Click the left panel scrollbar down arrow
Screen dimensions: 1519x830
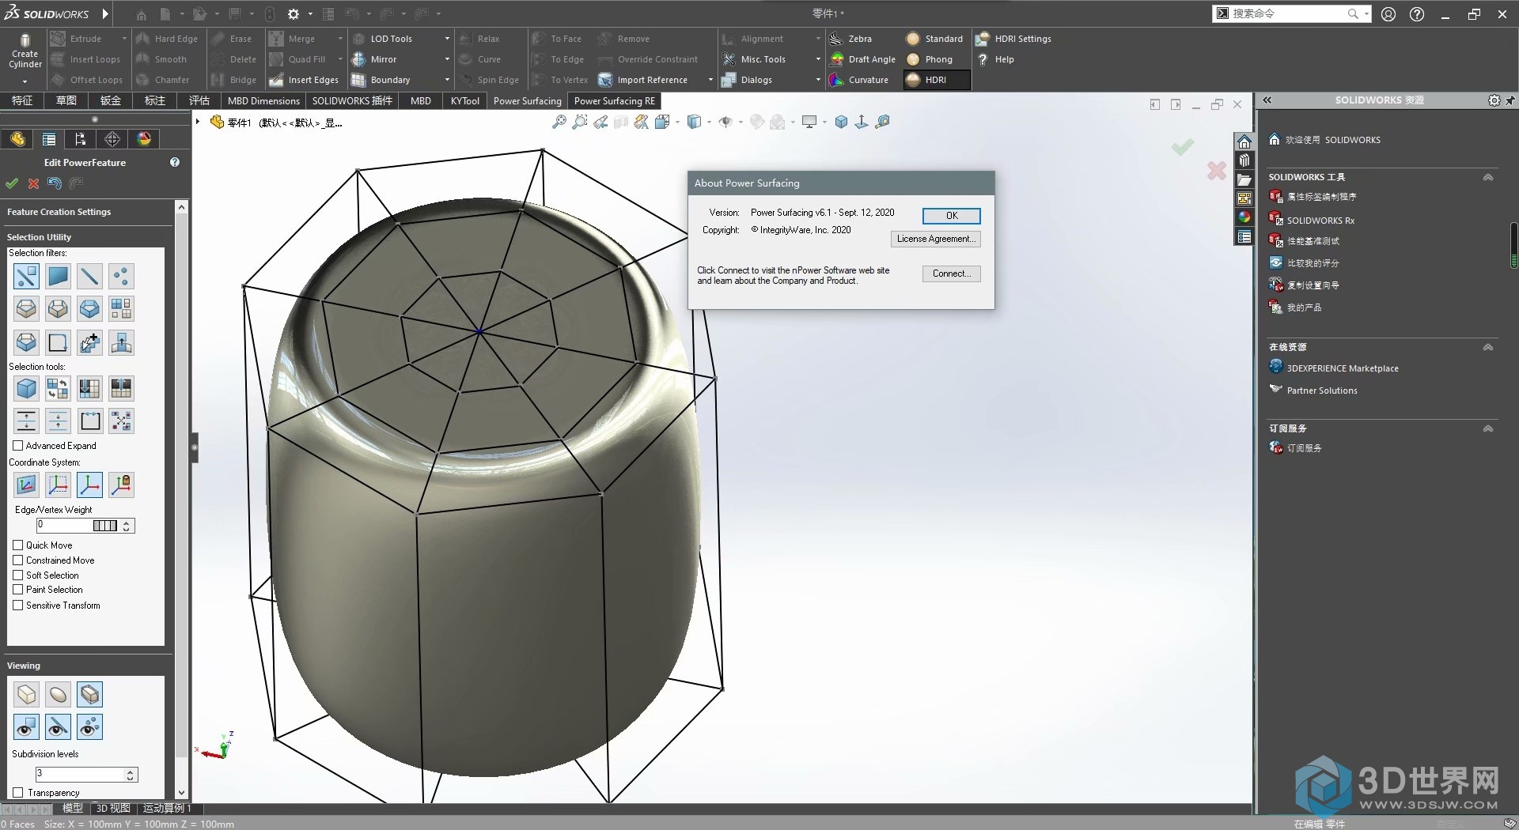182,793
